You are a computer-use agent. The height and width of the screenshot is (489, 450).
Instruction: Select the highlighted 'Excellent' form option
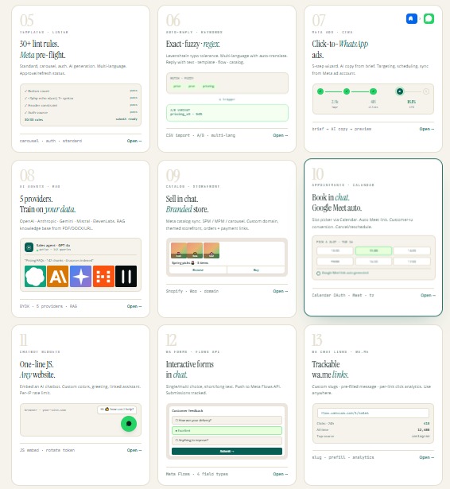(227, 431)
